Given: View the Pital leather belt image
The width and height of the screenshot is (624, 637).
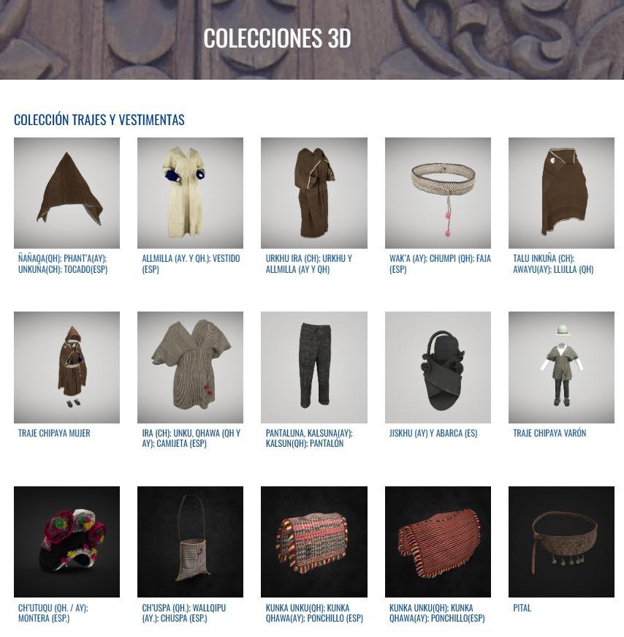Looking at the screenshot, I should click(561, 541).
